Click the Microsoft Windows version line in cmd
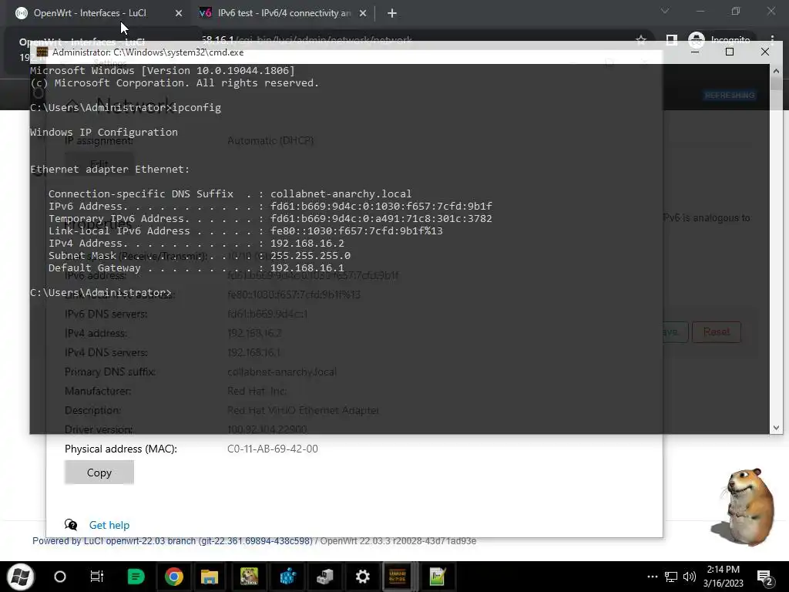This screenshot has height=592, width=789. [163, 70]
